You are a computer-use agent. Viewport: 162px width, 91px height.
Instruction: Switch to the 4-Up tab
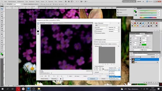tap(61, 23)
